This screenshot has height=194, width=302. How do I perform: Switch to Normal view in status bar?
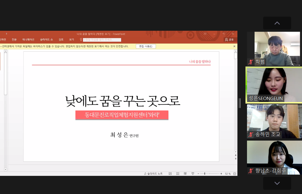coord(170,174)
